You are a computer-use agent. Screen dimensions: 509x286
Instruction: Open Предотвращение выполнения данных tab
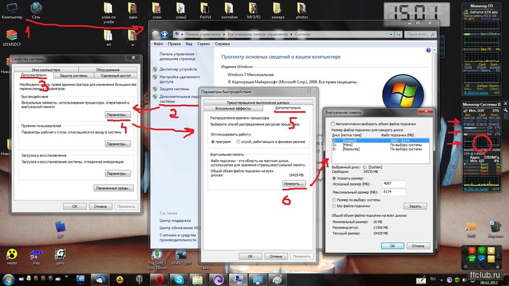click(258, 102)
